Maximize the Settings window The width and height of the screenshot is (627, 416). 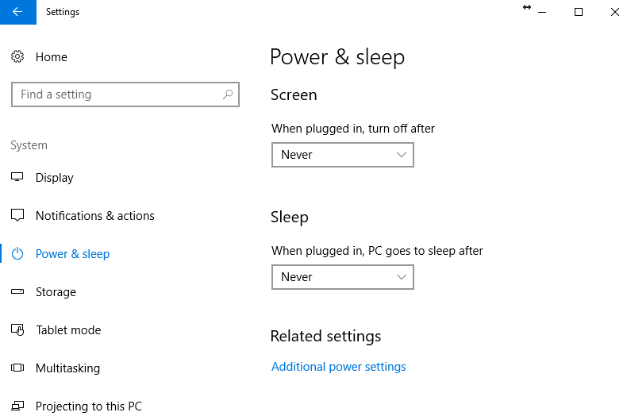point(579,12)
